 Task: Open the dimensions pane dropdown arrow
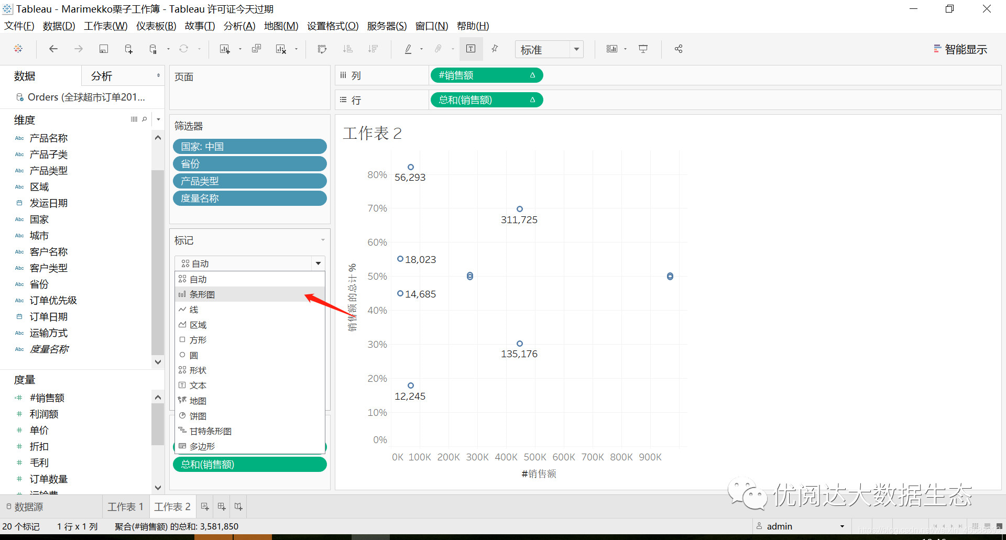click(x=158, y=119)
